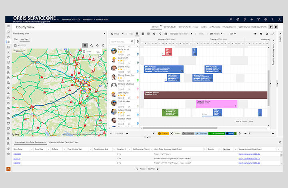Viewport: 288px width, 188px height.
Task: Open app switcher chevron beside ORBIS ServiceOne
Action: click(x=58, y=20)
